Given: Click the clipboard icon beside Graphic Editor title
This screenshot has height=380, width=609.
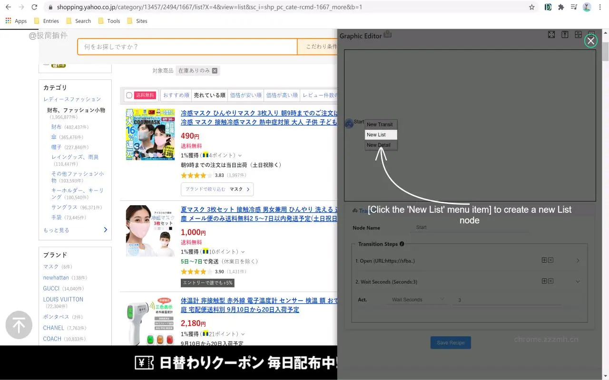Looking at the screenshot, I should [387, 34].
